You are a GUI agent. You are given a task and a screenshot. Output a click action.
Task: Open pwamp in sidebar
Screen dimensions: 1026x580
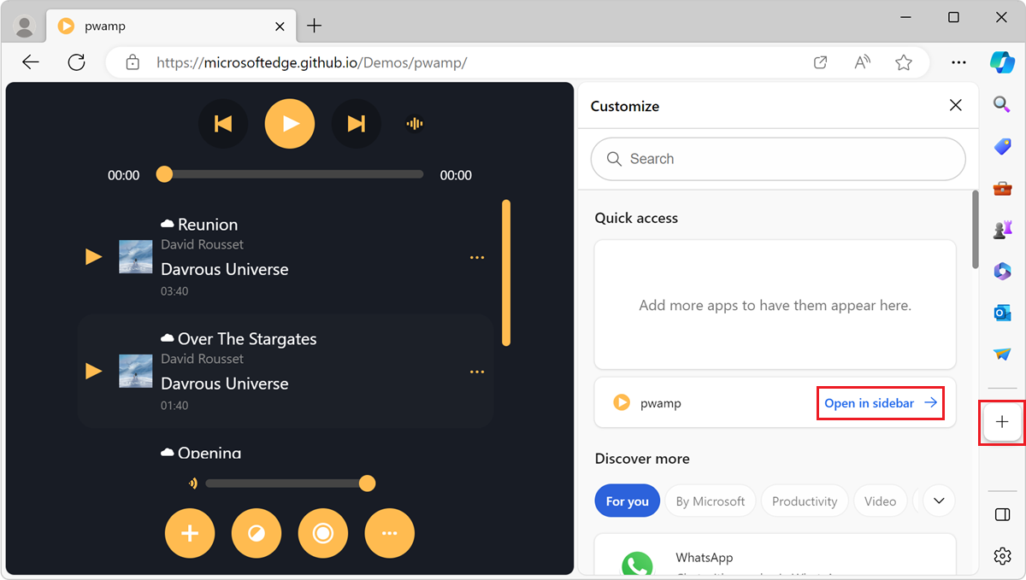coord(869,402)
